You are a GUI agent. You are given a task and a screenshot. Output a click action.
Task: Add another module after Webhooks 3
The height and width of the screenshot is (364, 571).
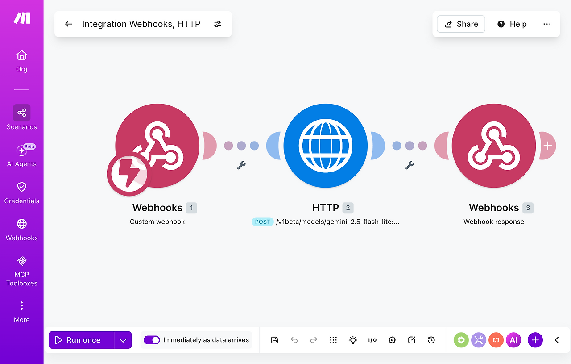pos(548,146)
